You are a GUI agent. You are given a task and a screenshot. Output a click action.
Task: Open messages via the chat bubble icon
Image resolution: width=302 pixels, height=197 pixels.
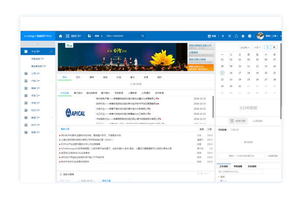[x=249, y=36]
